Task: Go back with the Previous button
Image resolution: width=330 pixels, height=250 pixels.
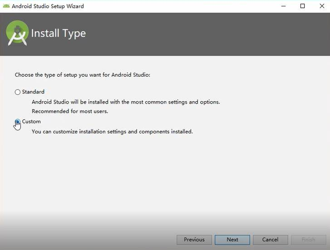Action: click(x=194, y=240)
